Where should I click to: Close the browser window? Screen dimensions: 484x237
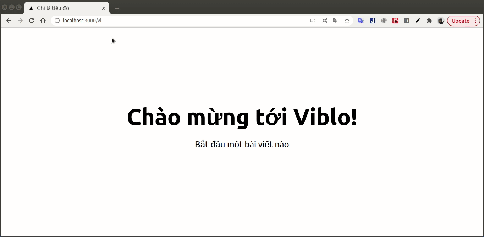[x=5, y=7]
